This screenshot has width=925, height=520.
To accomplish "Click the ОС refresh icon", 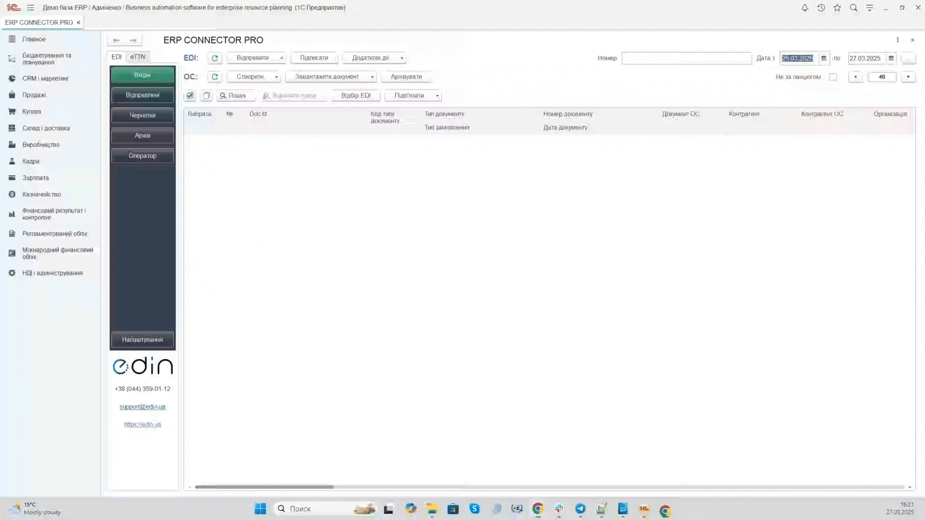I will 214,77.
